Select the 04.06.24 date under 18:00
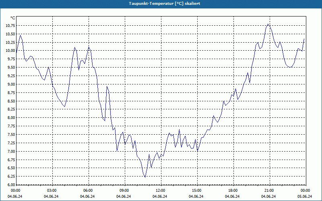322x201 pixels. click(232, 197)
